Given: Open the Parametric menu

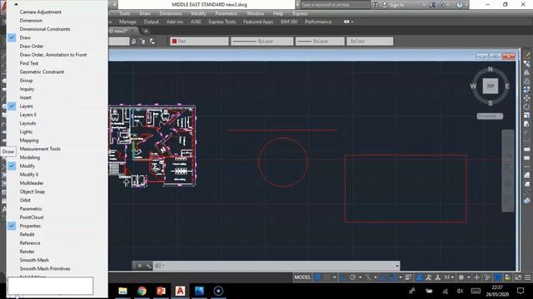Looking at the screenshot, I should click(226, 13).
